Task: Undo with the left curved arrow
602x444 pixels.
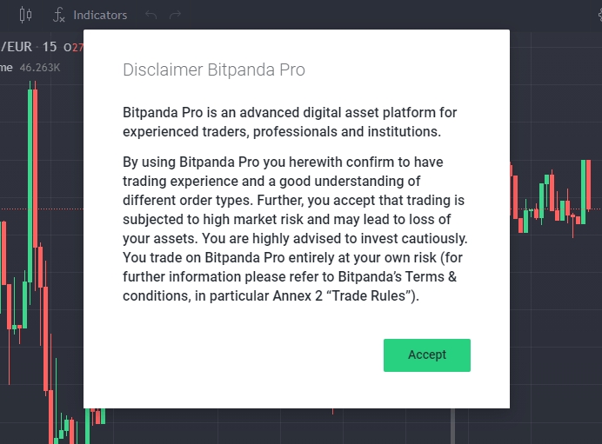Action: 150,15
